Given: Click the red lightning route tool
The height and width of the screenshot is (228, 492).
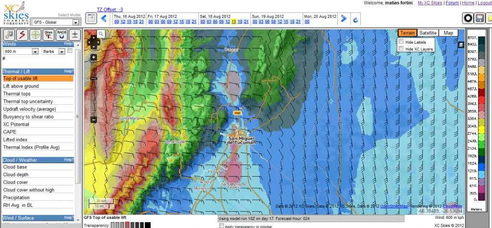Looking at the screenshot, I should (x=22, y=35).
